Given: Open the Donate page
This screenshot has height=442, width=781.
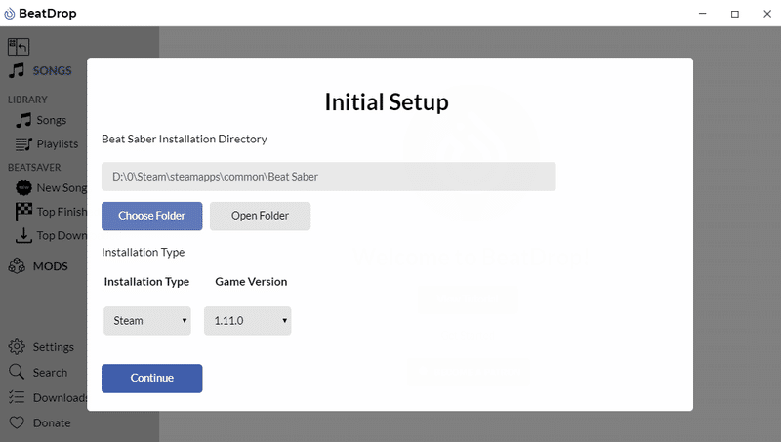Looking at the screenshot, I should [x=52, y=423].
